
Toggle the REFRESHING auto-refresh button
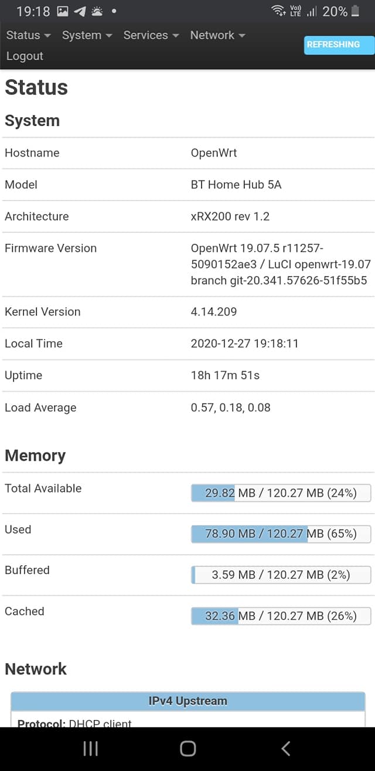(339, 45)
